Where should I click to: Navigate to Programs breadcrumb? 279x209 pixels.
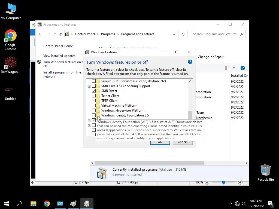coord(108,34)
